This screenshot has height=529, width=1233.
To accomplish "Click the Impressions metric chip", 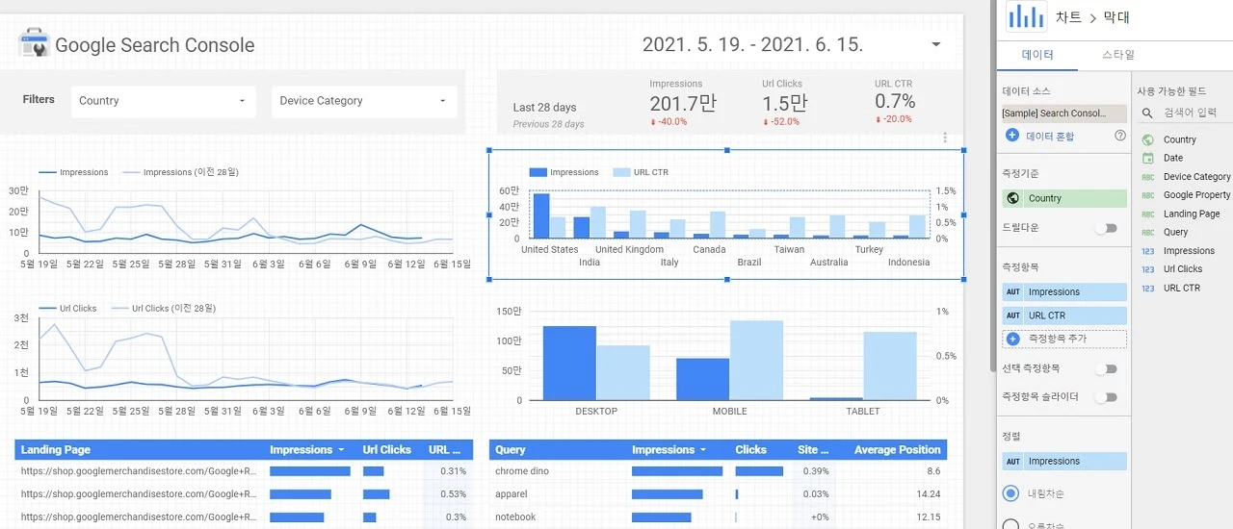I will click(x=1064, y=292).
